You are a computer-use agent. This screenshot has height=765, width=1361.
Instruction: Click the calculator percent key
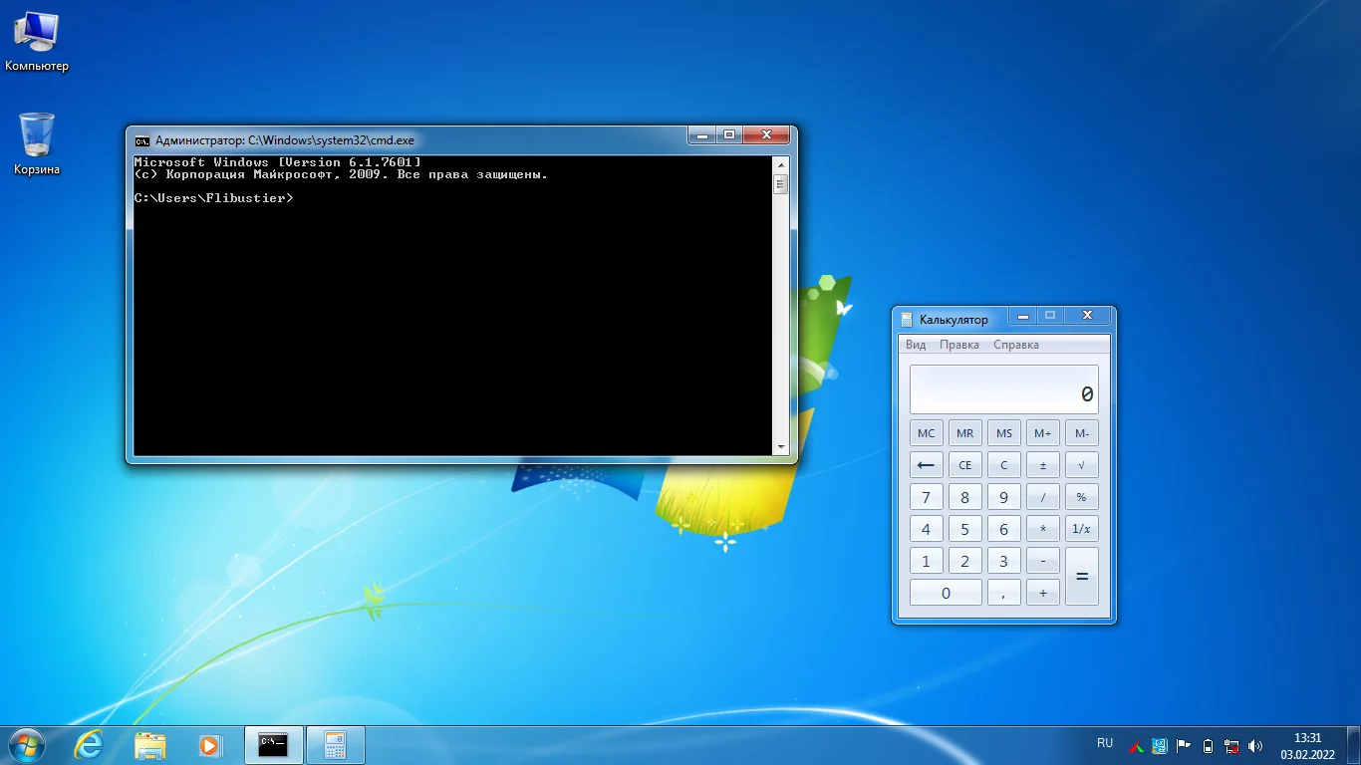1081,497
